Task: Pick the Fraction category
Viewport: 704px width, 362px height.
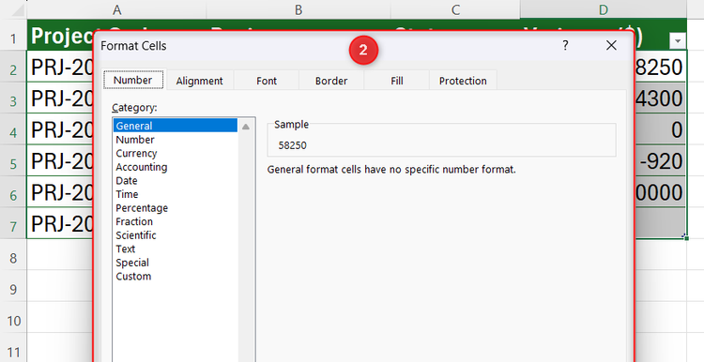Action: (x=176, y=221)
